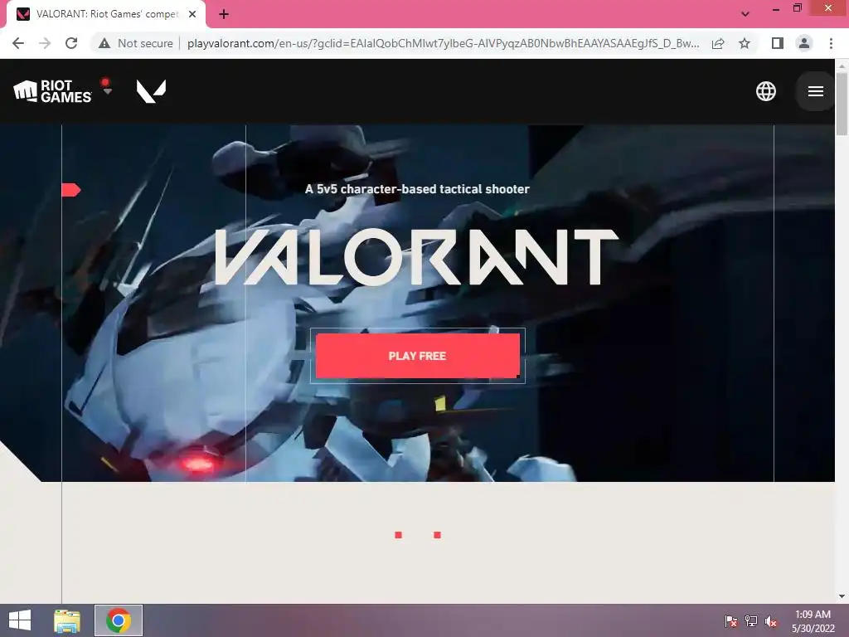Open the Action Center flag icon

730,620
